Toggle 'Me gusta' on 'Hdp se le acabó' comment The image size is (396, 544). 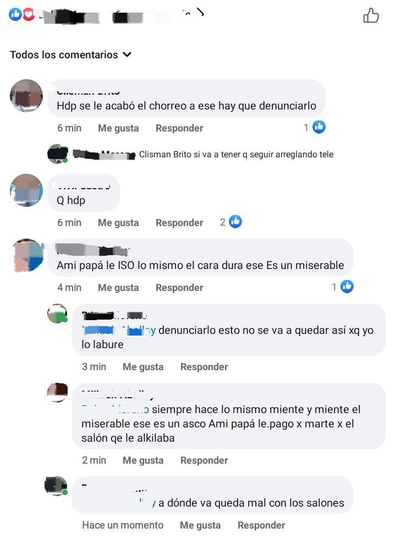[x=118, y=128]
